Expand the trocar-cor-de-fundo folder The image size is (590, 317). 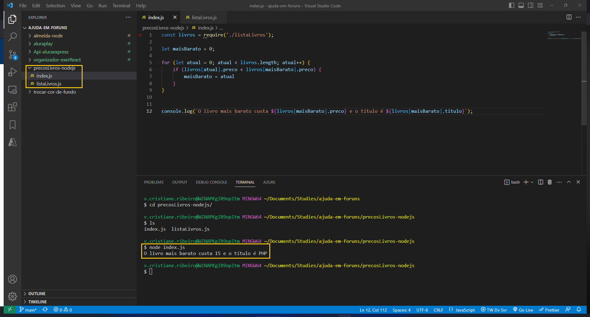pyautogui.click(x=79, y=92)
